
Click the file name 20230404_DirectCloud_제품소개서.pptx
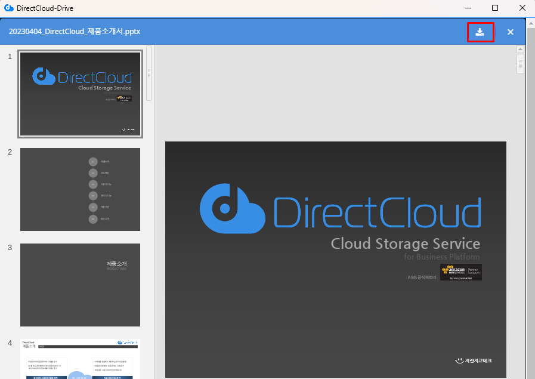75,32
